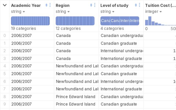Open Academic Year column options menu
The image size is (176, 110).
point(50,5)
